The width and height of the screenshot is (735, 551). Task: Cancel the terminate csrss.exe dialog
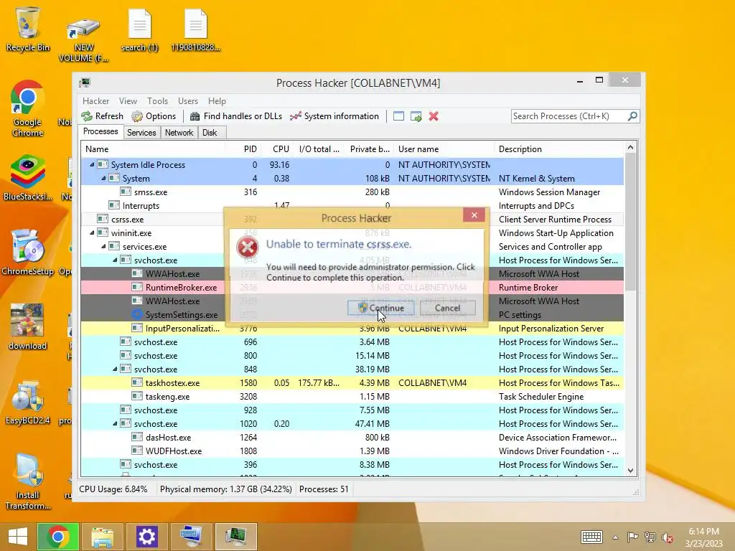[448, 308]
